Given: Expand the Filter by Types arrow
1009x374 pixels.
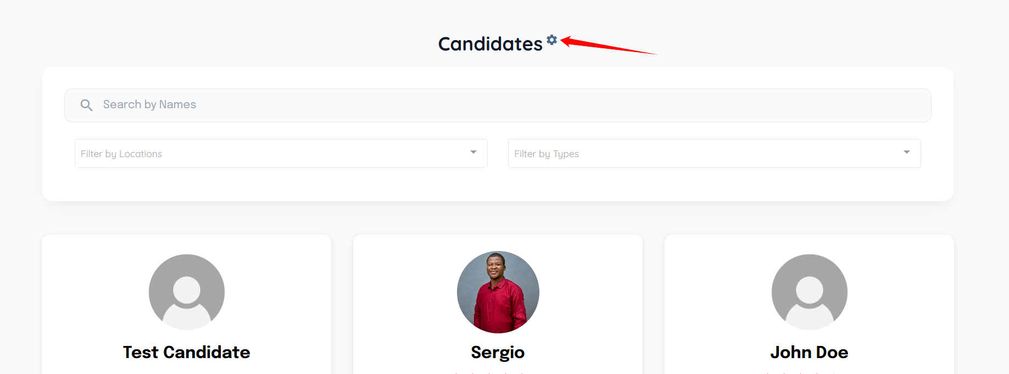Looking at the screenshot, I should pyautogui.click(x=906, y=152).
